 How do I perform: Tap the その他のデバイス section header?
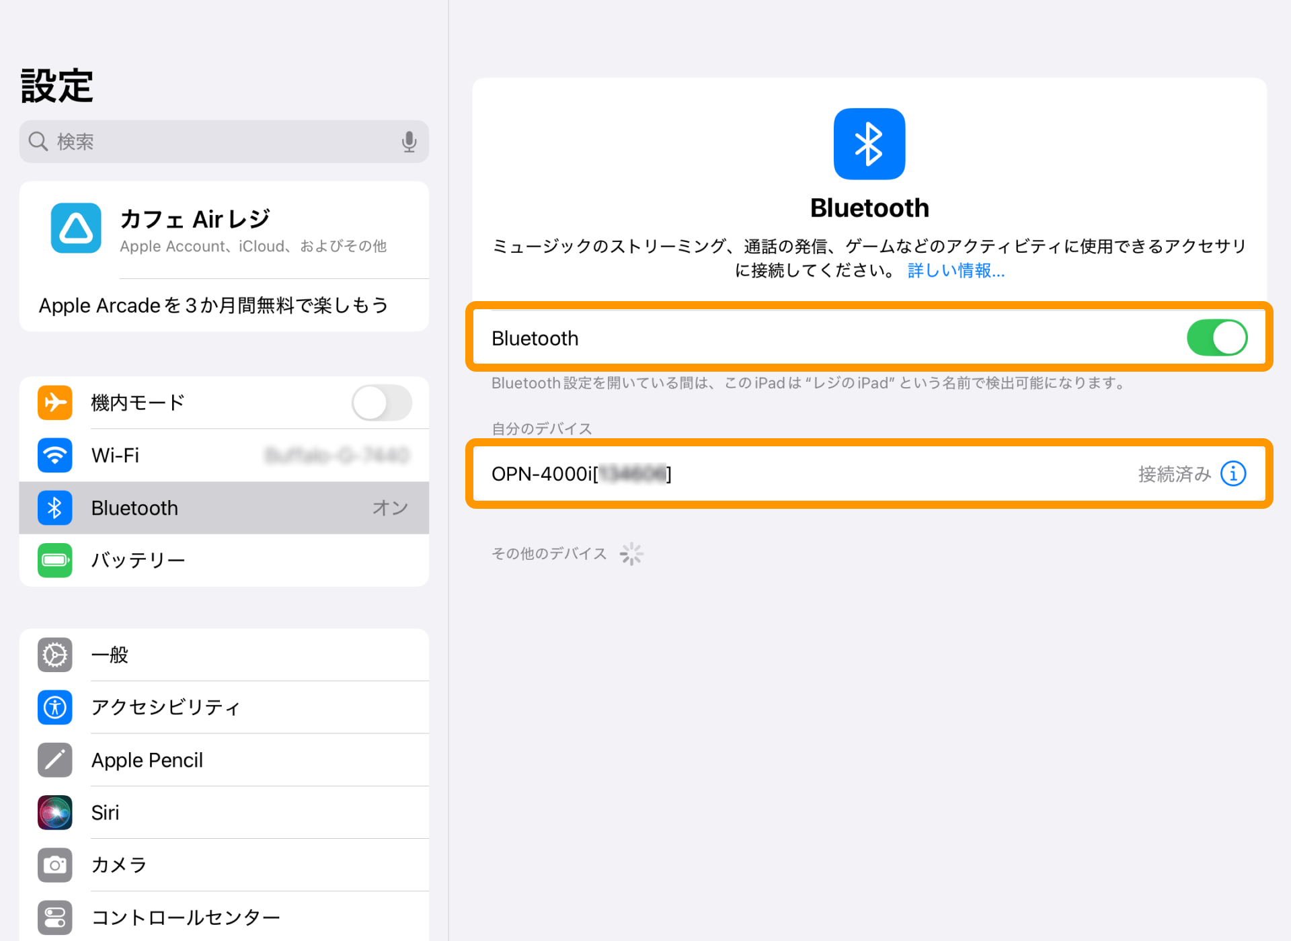tap(549, 553)
